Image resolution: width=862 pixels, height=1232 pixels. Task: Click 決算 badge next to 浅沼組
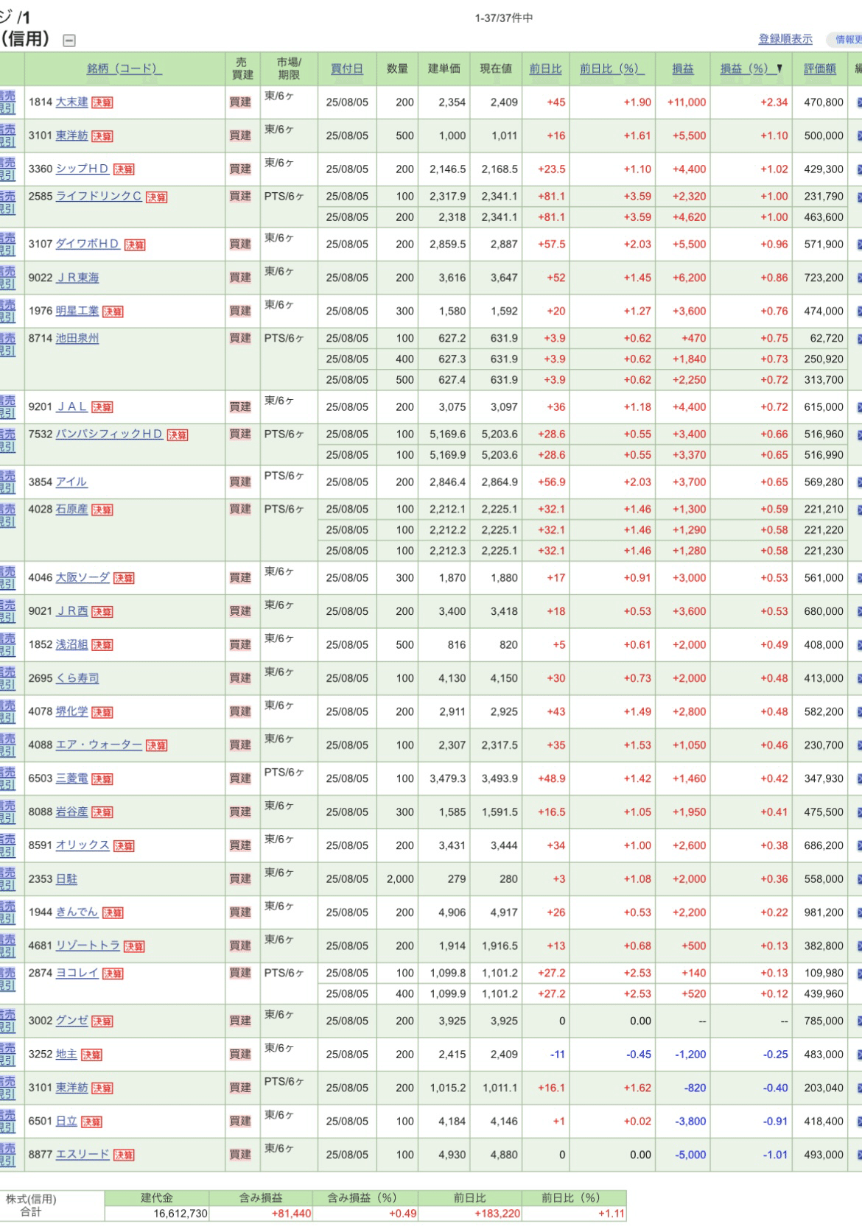coord(102,645)
